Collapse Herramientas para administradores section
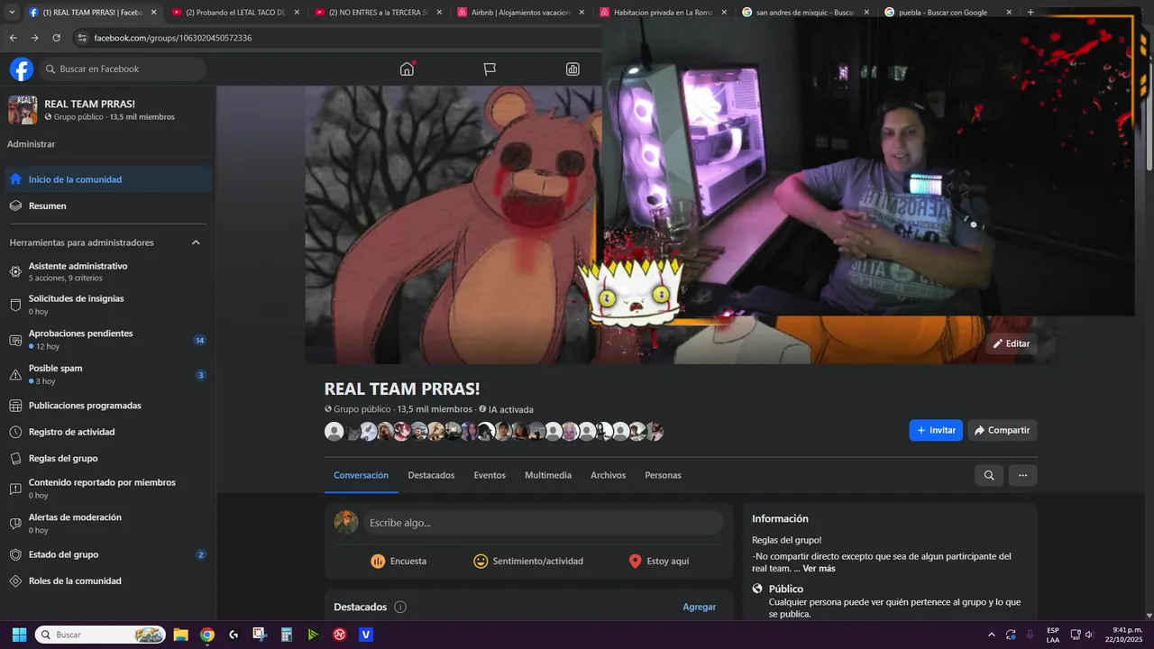 [x=196, y=242]
